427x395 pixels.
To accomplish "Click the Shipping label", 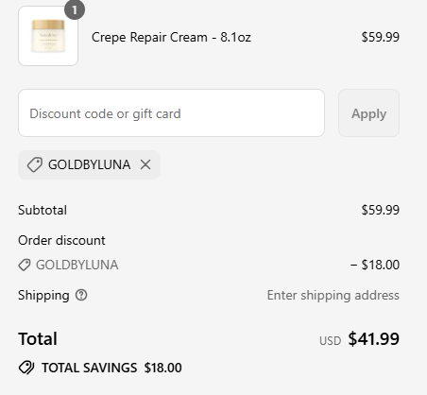I will (43, 296).
